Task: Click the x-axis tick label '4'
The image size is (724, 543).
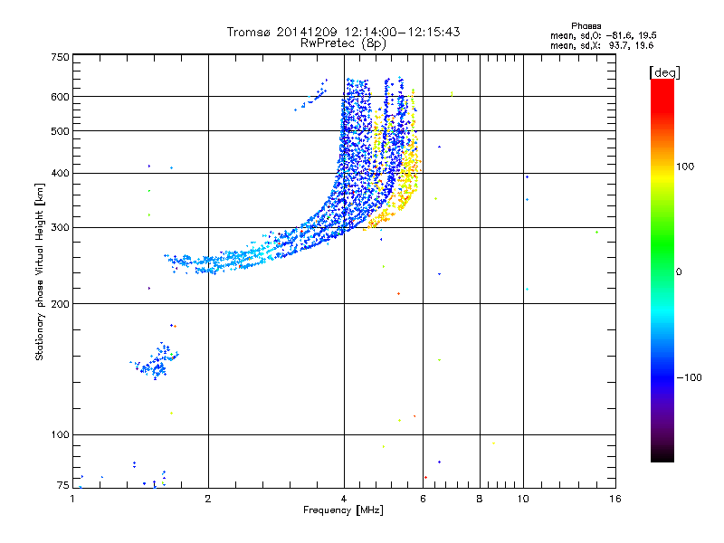Action: 344,499
